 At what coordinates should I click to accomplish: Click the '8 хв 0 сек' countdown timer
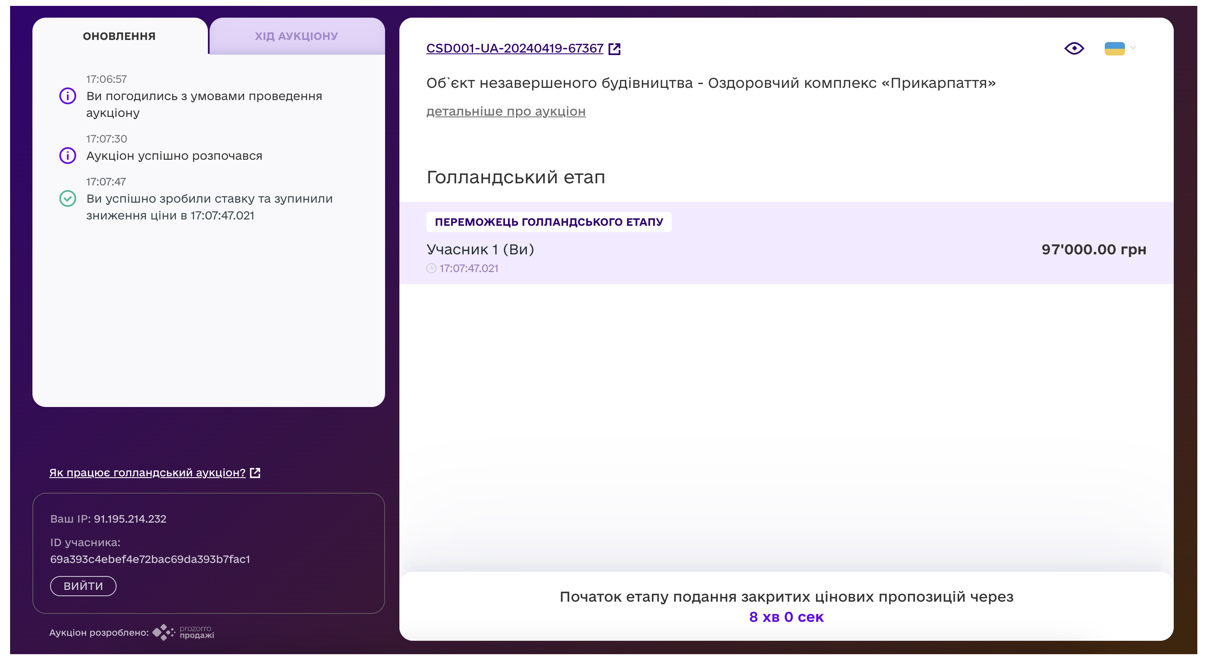(786, 617)
